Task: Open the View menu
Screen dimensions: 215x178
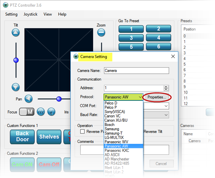Action: coord(48,14)
